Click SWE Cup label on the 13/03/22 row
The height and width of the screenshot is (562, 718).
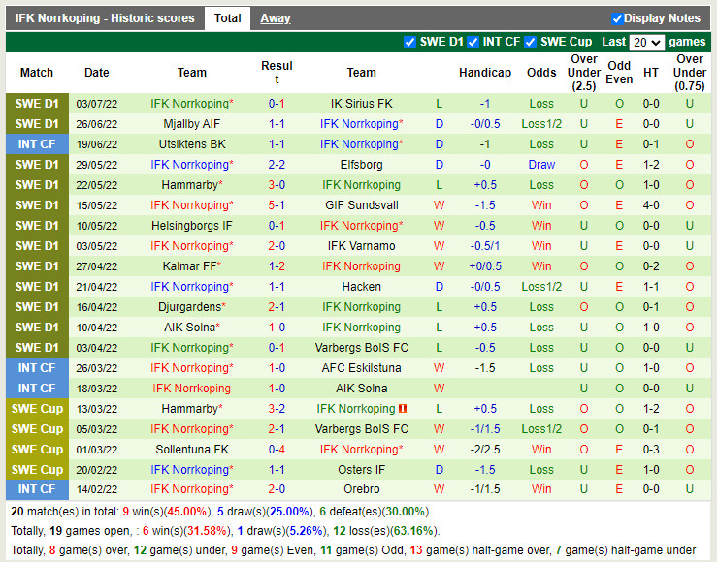[x=37, y=408]
